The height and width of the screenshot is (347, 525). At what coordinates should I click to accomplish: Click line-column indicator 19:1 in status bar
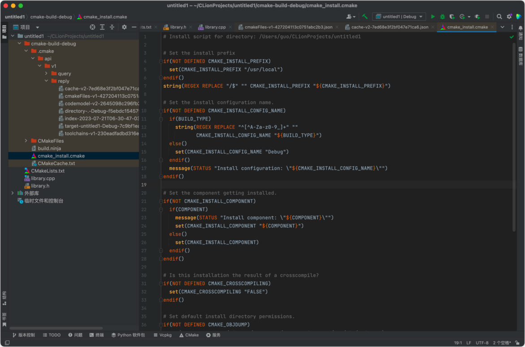(458, 343)
